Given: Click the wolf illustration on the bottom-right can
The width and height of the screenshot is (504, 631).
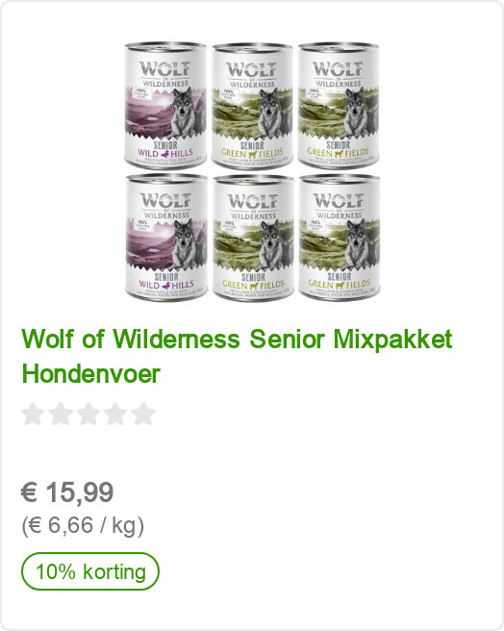Looking at the screenshot, I should click(x=356, y=244).
